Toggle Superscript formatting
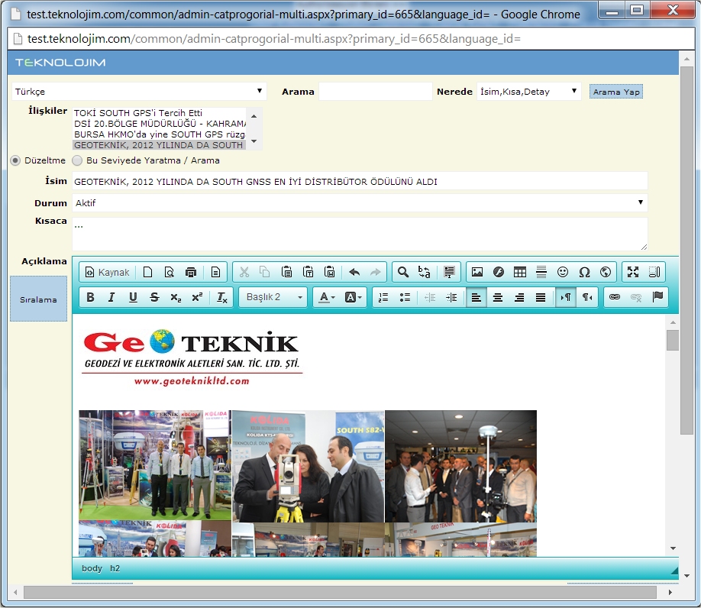 point(197,297)
